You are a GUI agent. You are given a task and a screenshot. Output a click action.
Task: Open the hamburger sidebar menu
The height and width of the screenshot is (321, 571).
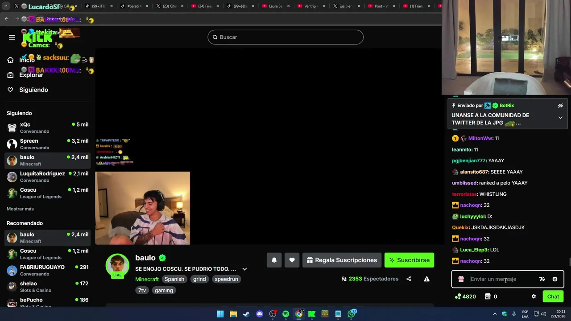12,37
